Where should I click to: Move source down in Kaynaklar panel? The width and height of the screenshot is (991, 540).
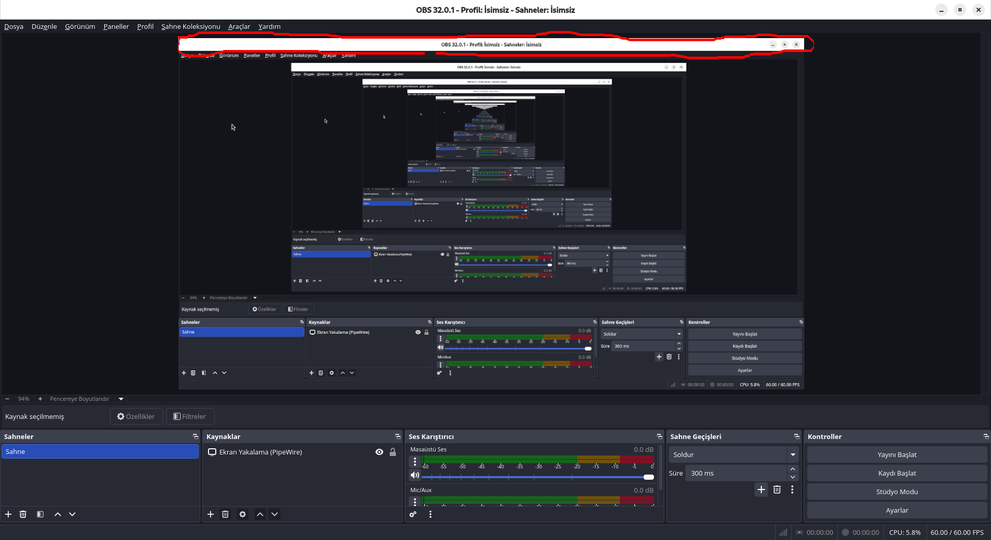point(275,514)
